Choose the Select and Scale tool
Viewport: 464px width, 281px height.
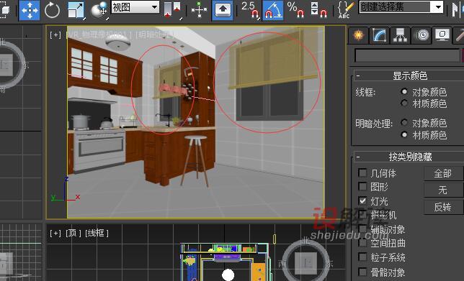pyautogui.click(x=76, y=10)
